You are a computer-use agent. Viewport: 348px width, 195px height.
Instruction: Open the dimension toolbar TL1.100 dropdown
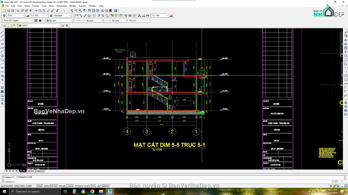[x=160, y=16]
